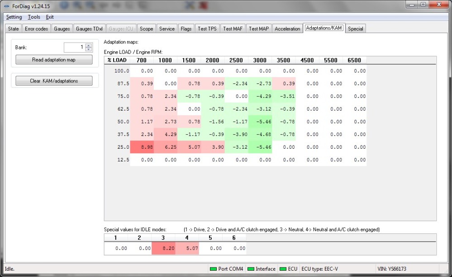
Task: Click the Bank number input field
Action: point(74,47)
